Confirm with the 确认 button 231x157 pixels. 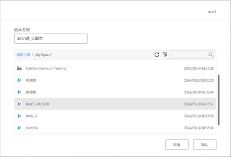point(205,145)
